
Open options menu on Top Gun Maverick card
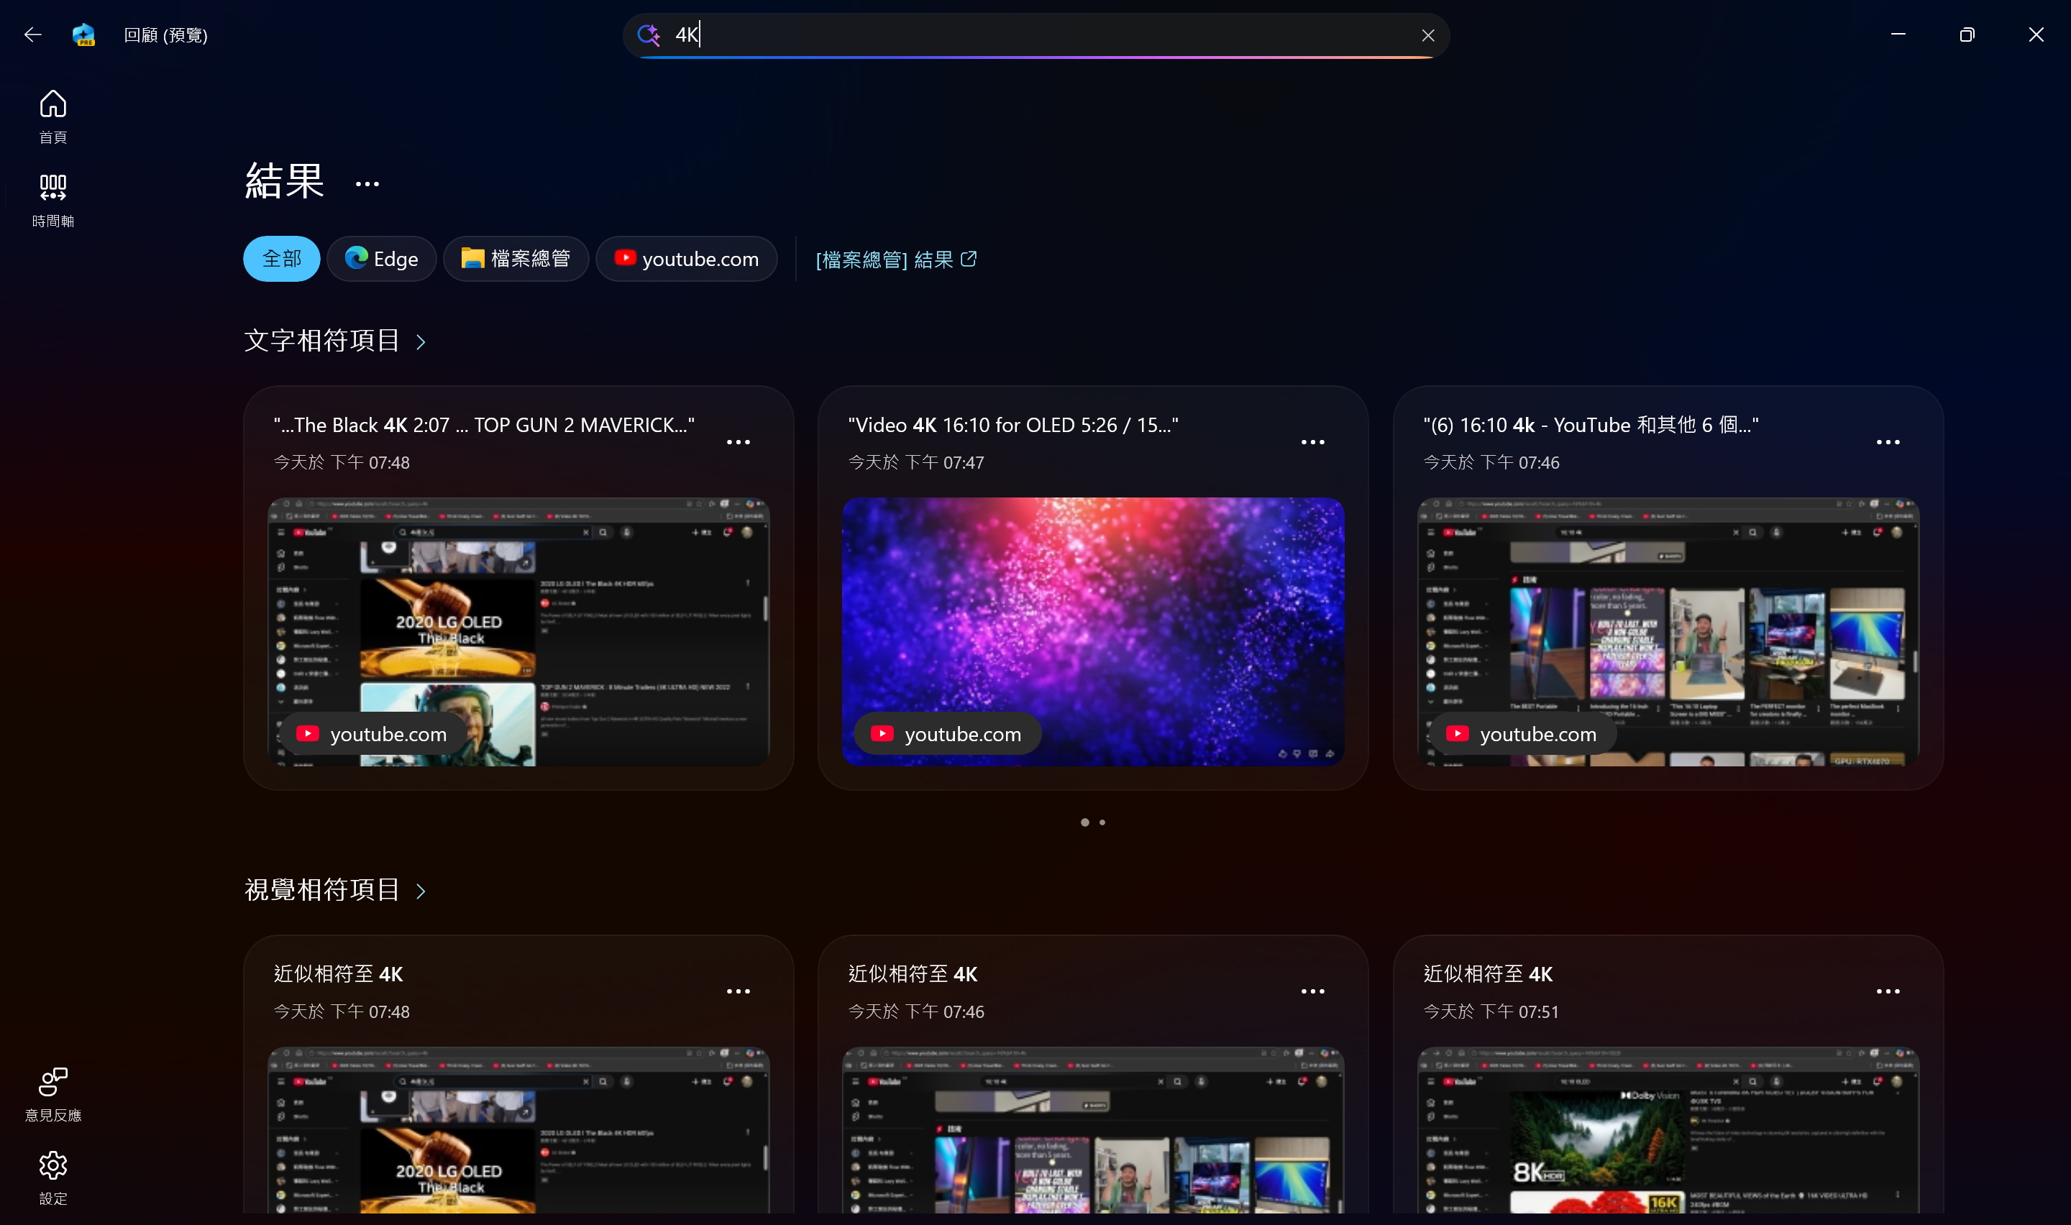(x=738, y=442)
